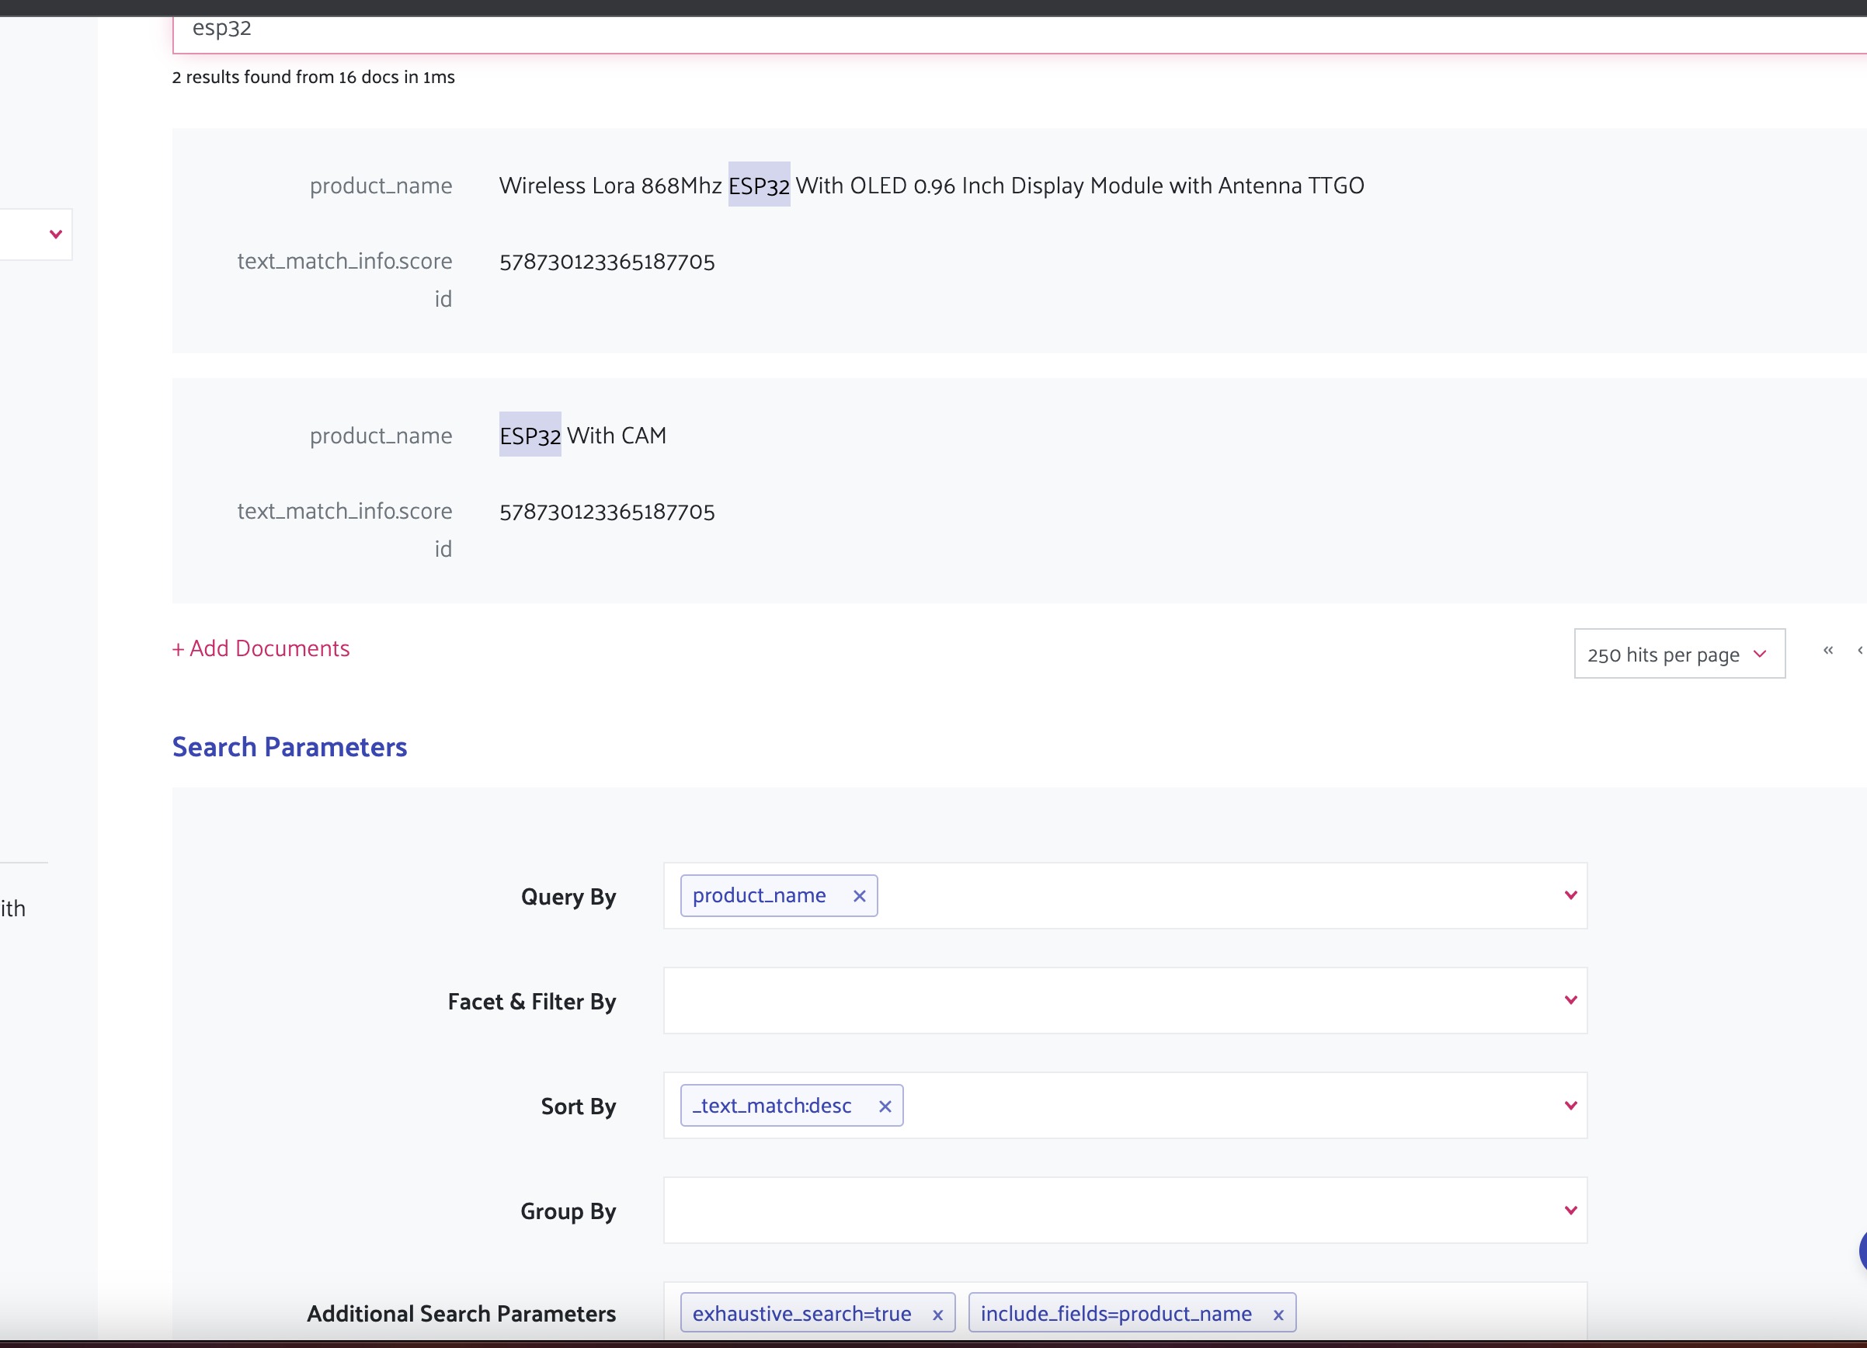Jump to first results page with double-arrow icon
The width and height of the screenshot is (1867, 1348).
(1828, 651)
